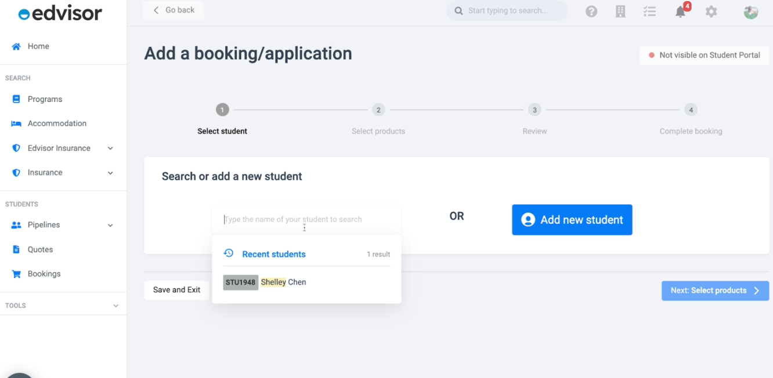The height and width of the screenshot is (378, 773).
Task: Go to step 3 Review
Action: click(534, 119)
